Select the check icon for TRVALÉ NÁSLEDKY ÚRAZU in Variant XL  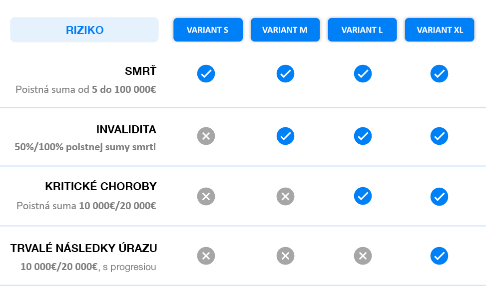coord(439,256)
